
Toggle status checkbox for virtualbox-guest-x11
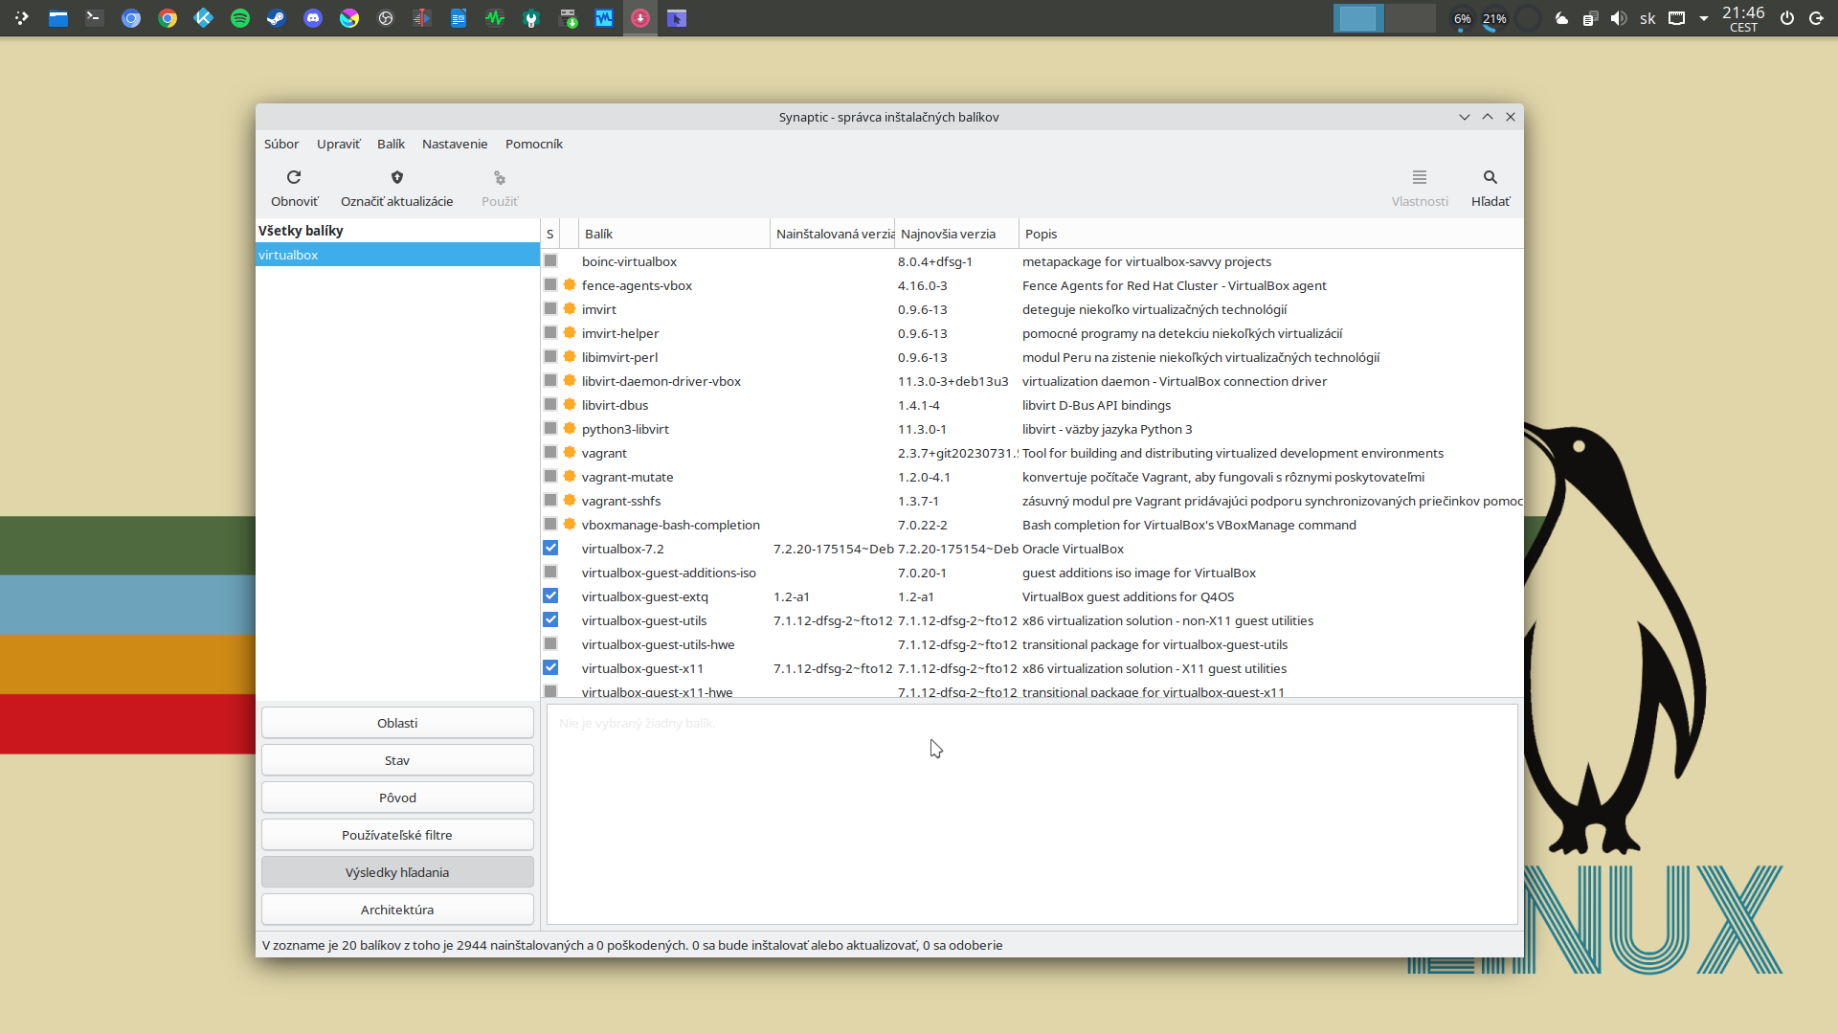[550, 668]
